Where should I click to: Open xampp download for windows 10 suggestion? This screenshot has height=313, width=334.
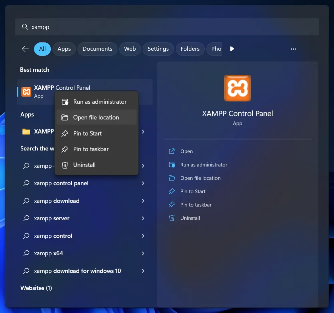[x=85, y=271]
